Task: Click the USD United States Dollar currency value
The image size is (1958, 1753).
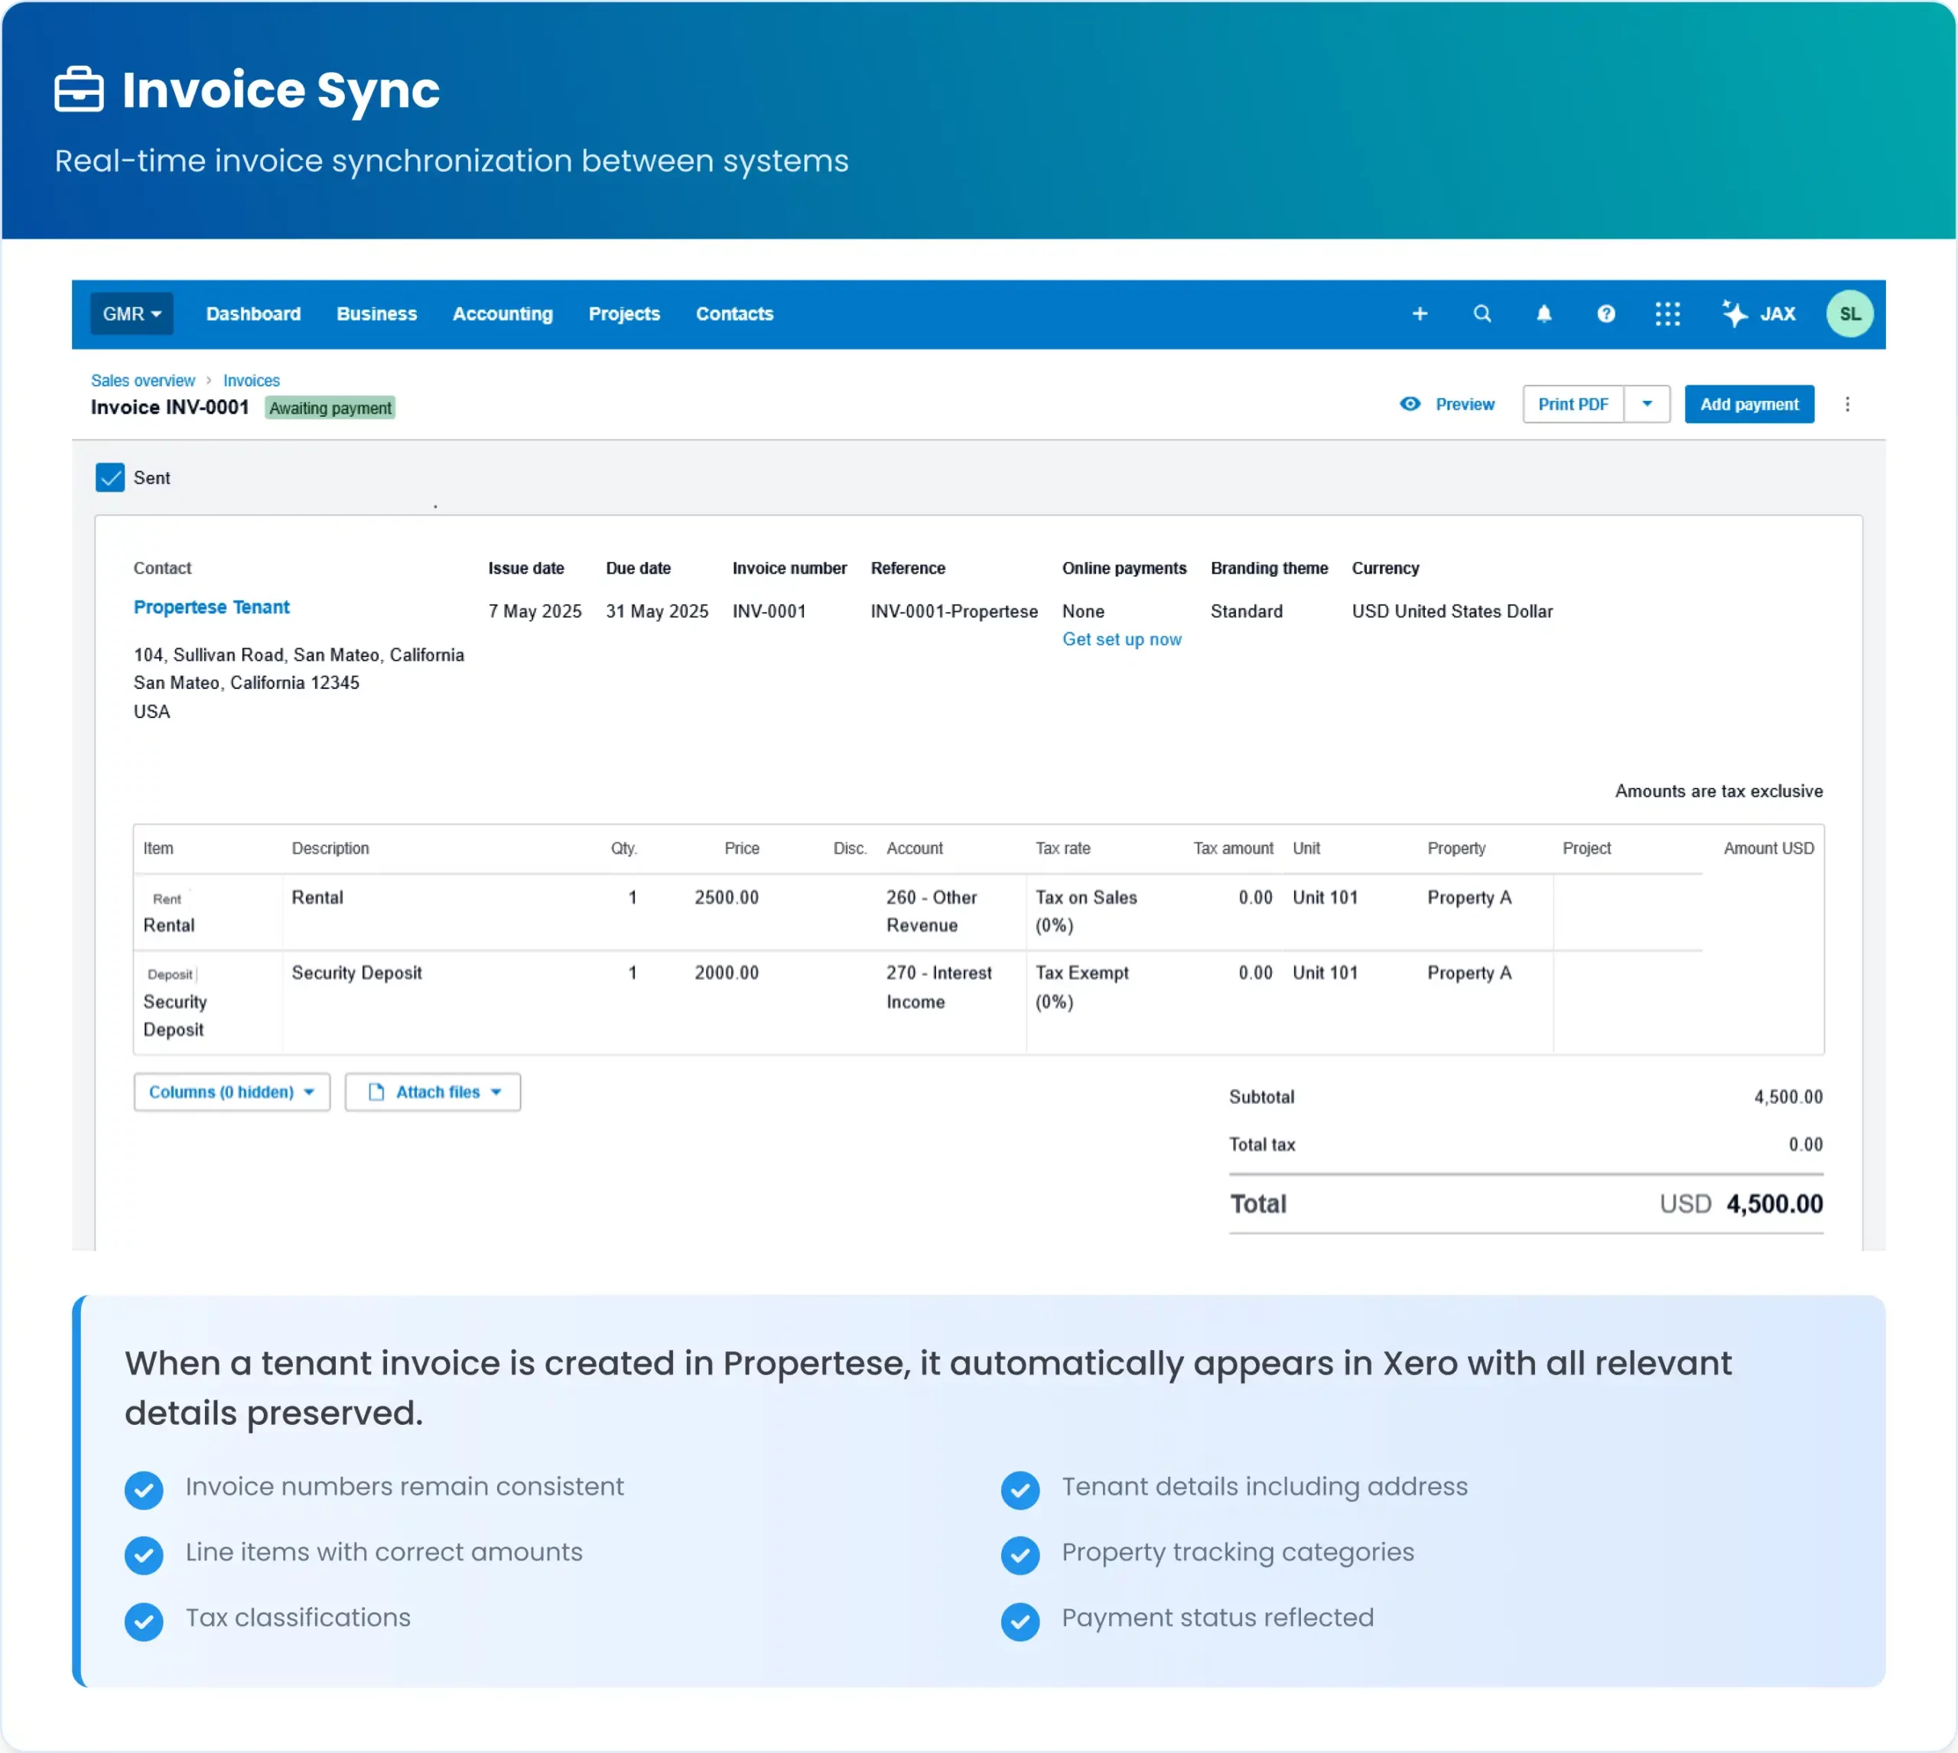Action: (x=1452, y=610)
